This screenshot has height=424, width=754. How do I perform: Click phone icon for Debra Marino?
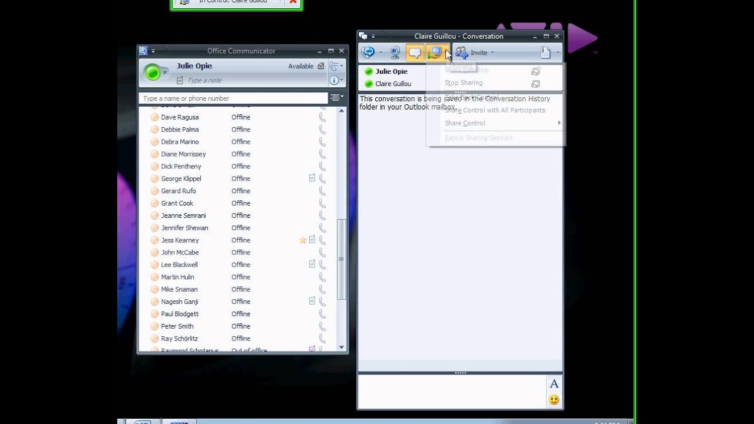[322, 142]
